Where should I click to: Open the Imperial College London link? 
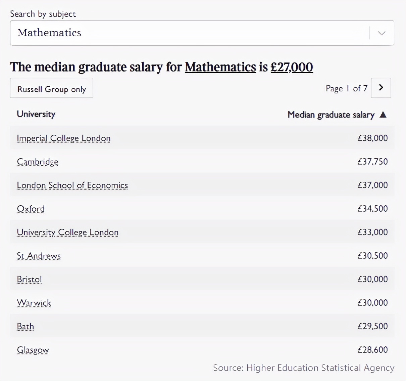point(63,138)
